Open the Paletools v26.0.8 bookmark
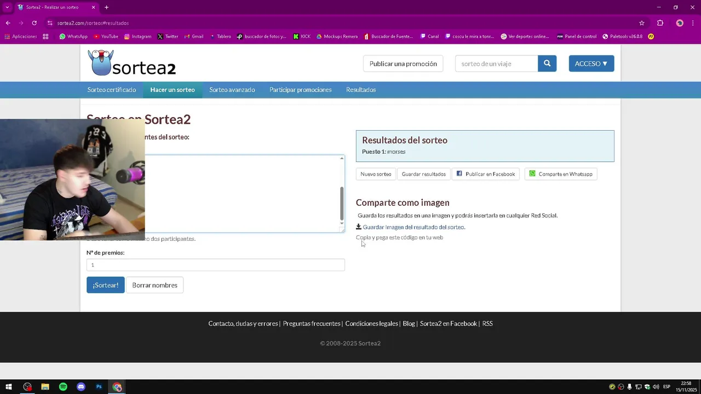Screen dimensions: 701x394 click(623, 37)
